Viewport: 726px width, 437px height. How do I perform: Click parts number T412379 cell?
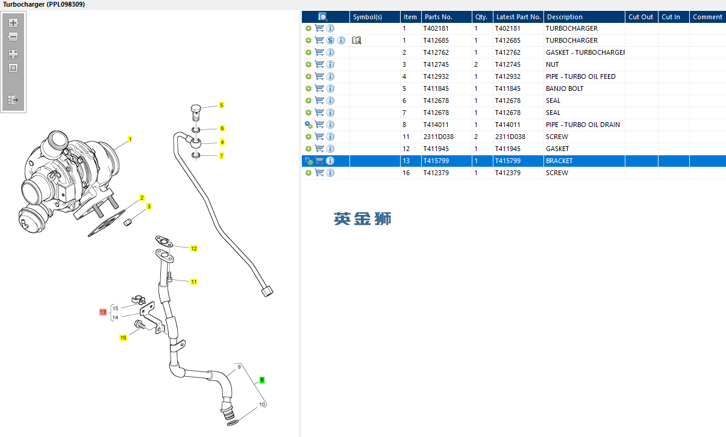point(446,173)
